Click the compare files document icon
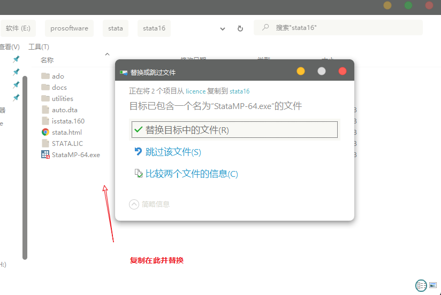The height and width of the screenshot is (295, 441). (139, 173)
